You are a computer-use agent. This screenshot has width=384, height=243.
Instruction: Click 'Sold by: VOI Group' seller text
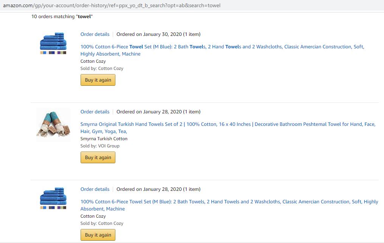pyautogui.click(x=100, y=146)
